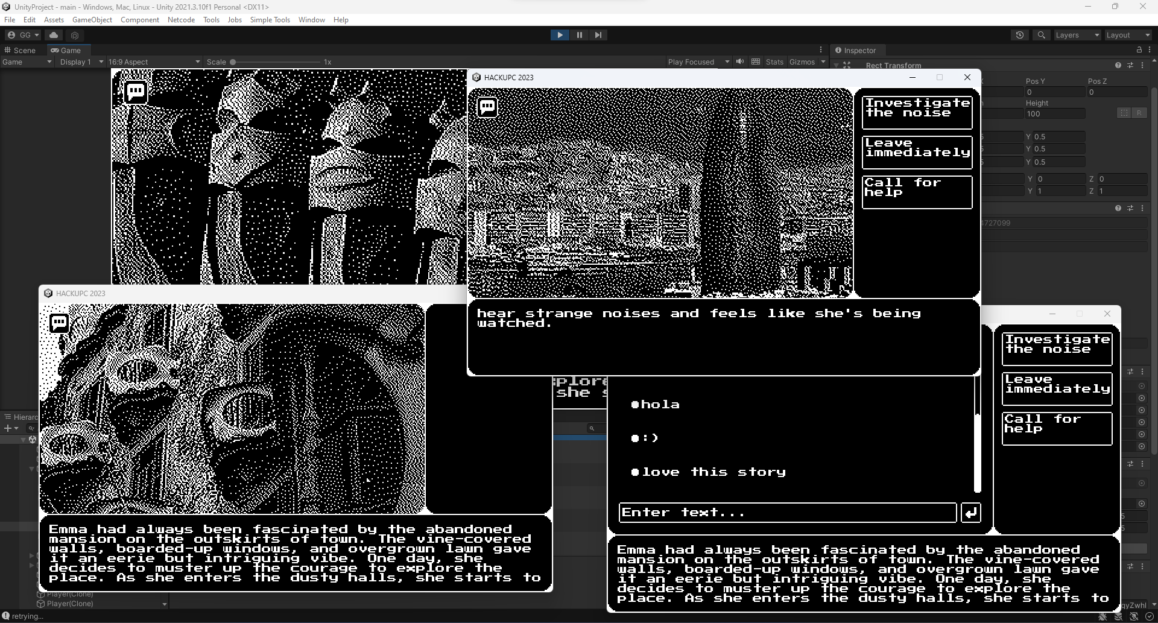Image resolution: width=1158 pixels, height=623 pixels.
Task: Click the 'Enter text...' chat input field
Action: coord(788,513)
